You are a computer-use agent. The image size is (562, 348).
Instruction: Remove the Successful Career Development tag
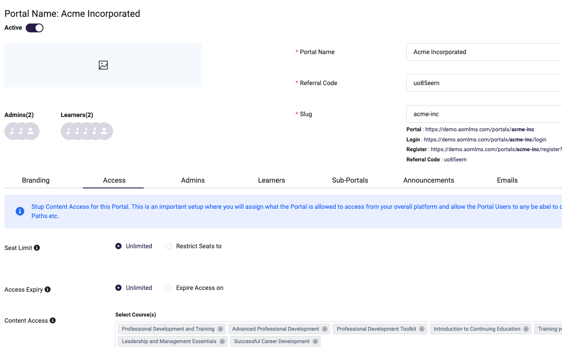click(x=315, y=341)
